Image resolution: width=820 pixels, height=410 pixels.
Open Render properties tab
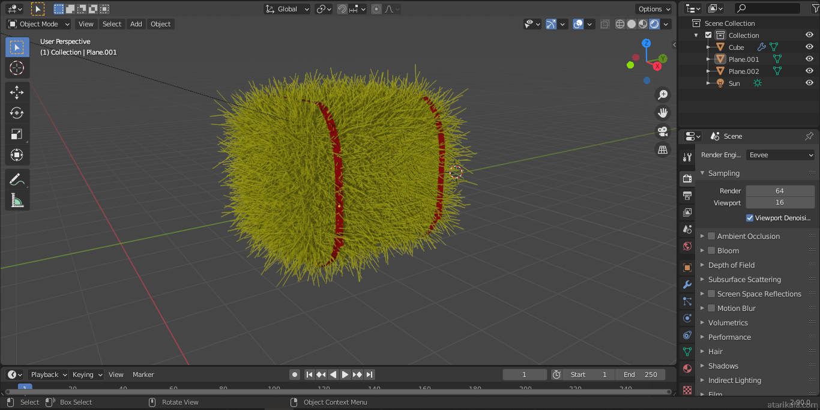(x=687, y=179)
